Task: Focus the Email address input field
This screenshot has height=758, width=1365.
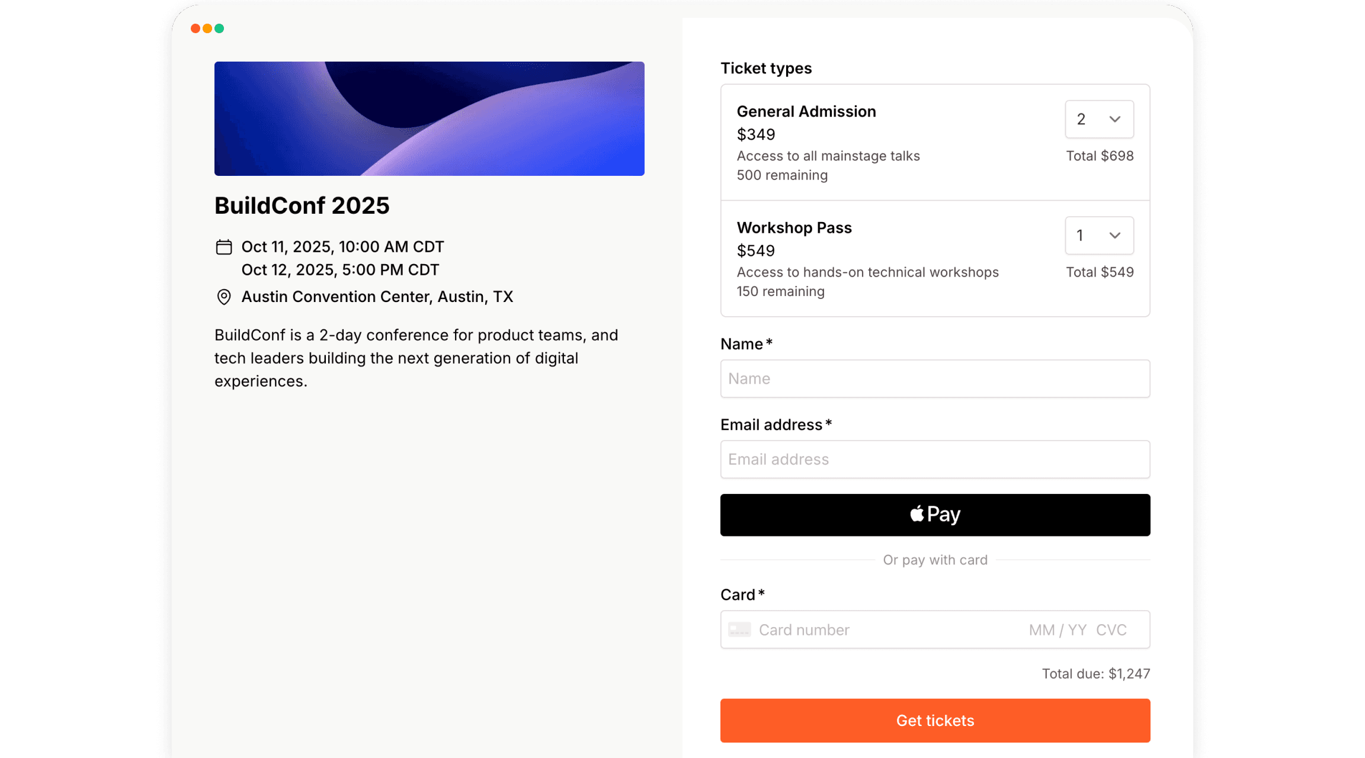Action: [x=935, y=459]
